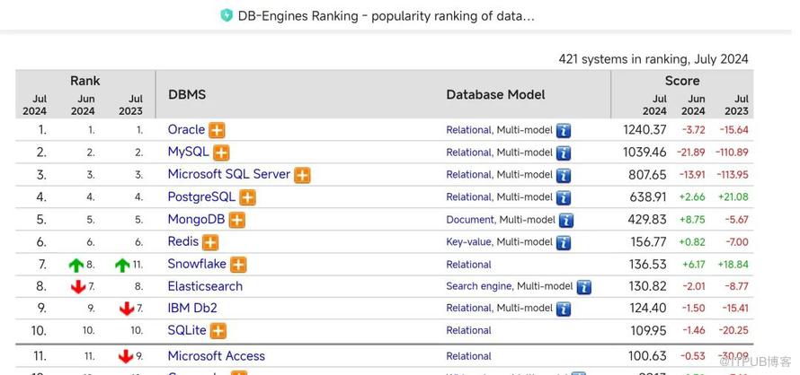Viewport: 800px width, 375px height.
Task: Open the info icon in the Oracle row
Action: tap(564, 131)
